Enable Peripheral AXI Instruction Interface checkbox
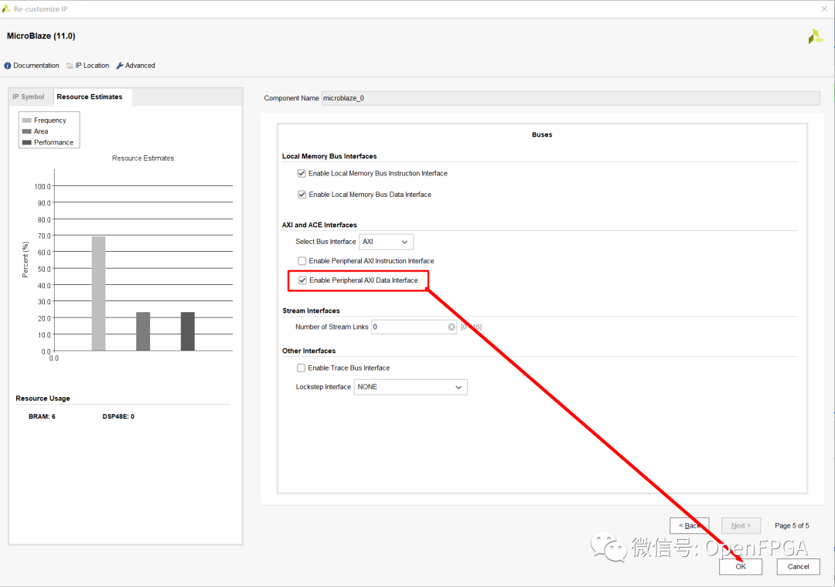The width and height of the screenshot is (835, 587). pos(302,261)
